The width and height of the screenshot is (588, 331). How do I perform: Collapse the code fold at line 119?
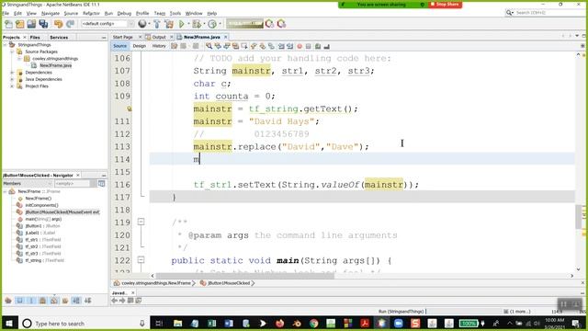141,223
